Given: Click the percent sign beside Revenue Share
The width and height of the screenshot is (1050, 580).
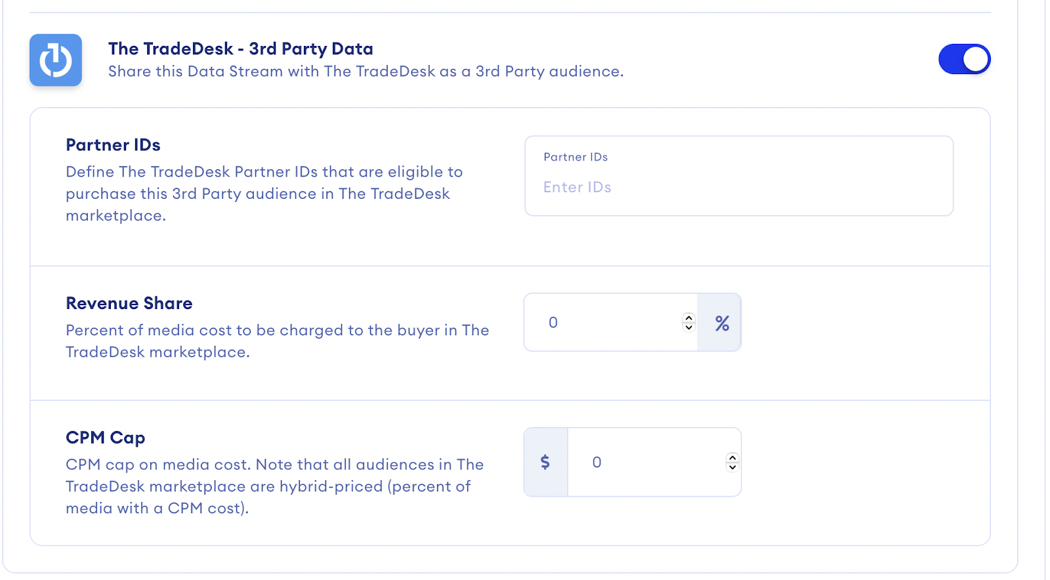Looking at the screenshot, I should coord(721,323).
